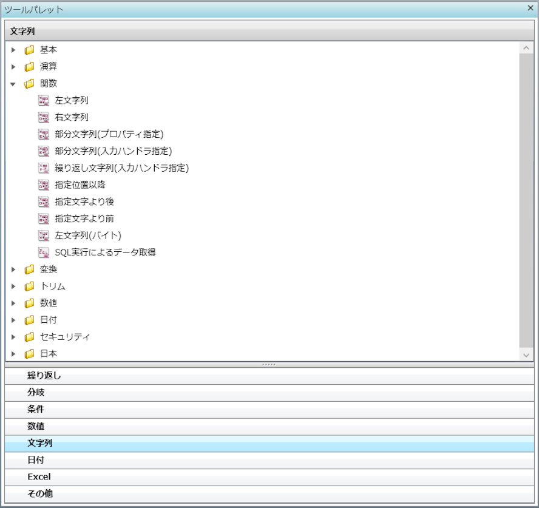Expand the 基本 folder arrow

(x=13, y=50)
